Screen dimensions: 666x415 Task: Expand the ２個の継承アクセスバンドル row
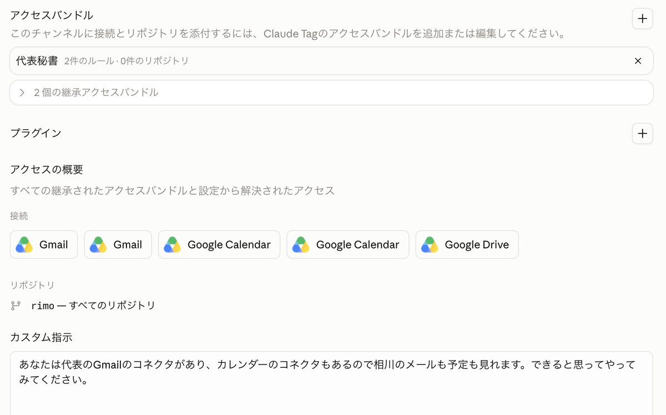click(x=331, y=93)
